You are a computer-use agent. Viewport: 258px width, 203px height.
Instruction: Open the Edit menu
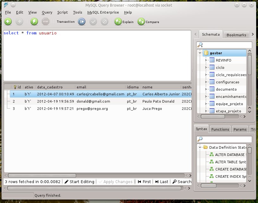tap(20, 12)
